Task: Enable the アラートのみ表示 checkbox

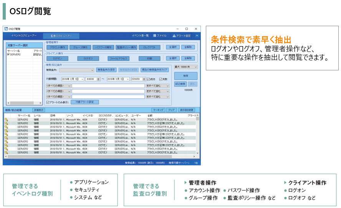Action: tap(47, 102)
